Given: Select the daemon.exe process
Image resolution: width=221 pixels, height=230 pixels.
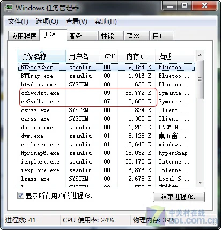Looking at the screenshot, I should click(x=106, y=127).
